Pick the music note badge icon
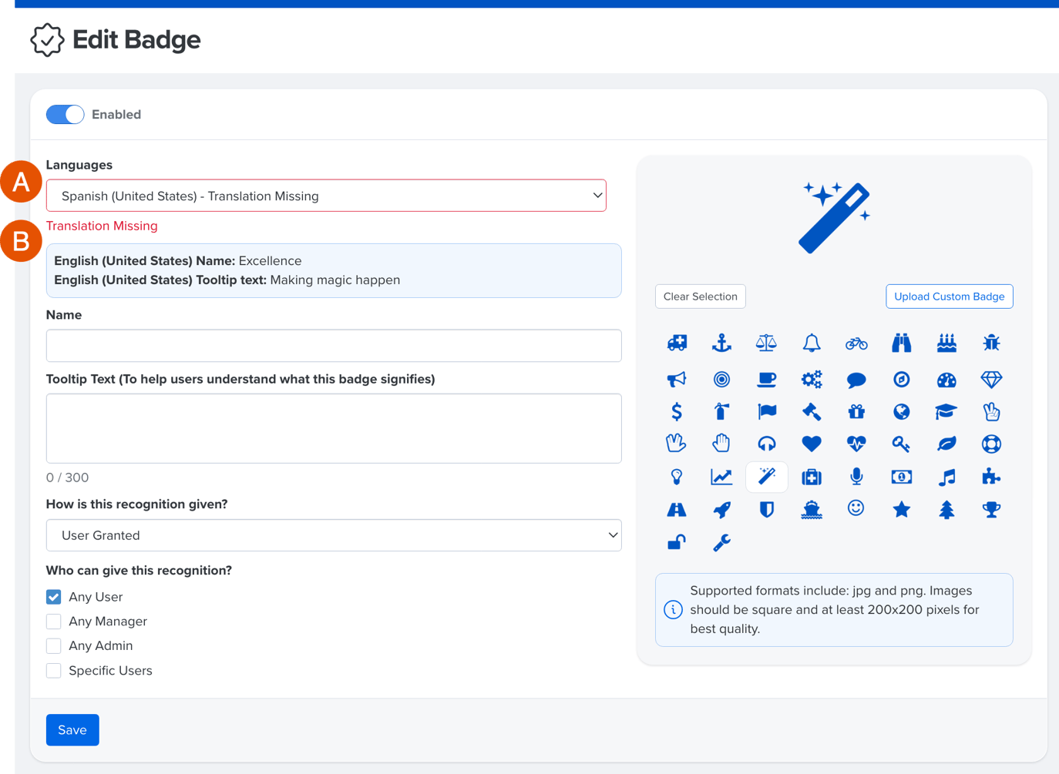The width and height of the screenshot is (1059, 774). point(946,477)
